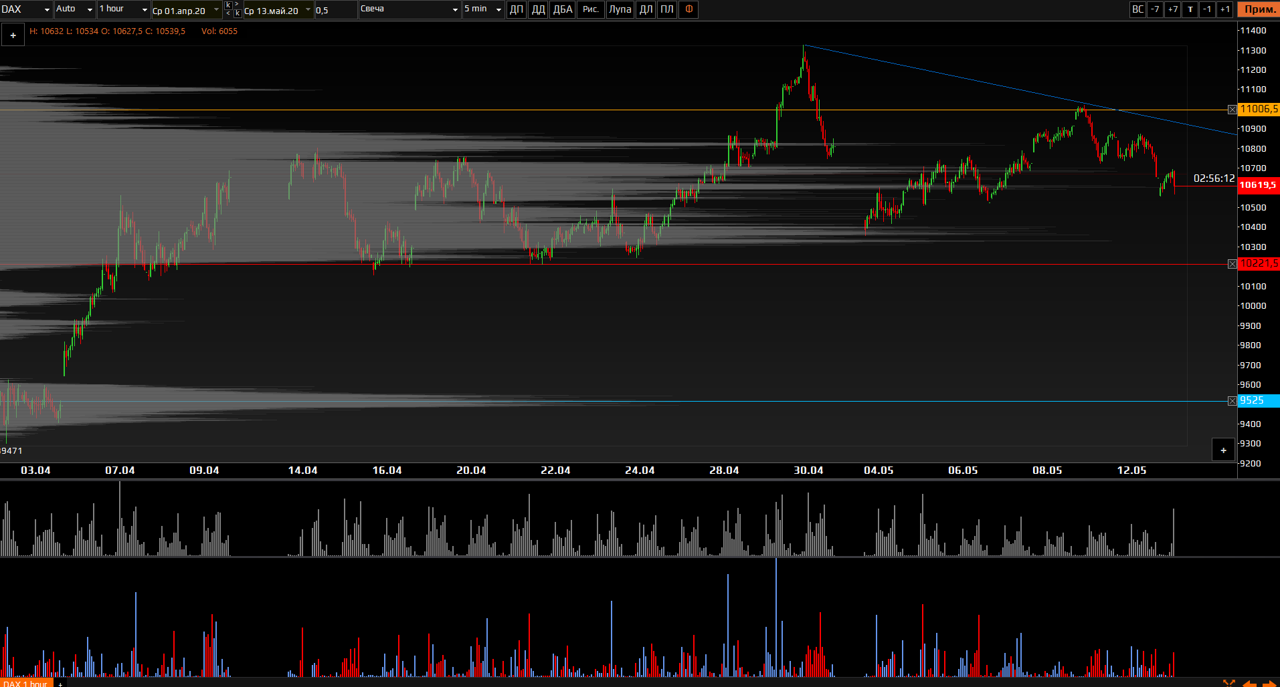Click the plus button at chart bottom-right
The height and width of the screenshot is (687, 1280).
(x=1223, y=450)
